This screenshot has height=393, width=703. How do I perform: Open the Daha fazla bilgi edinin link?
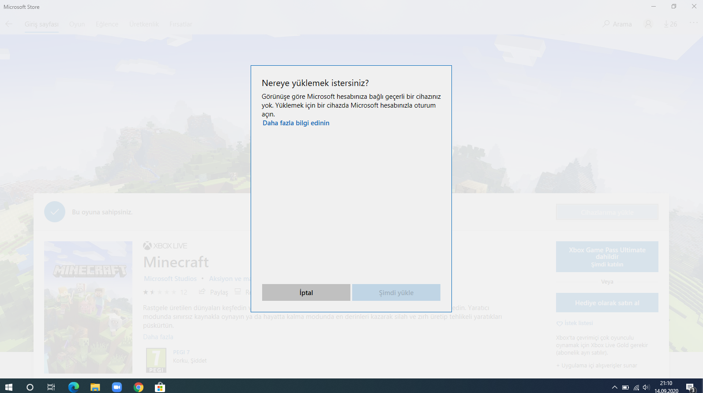[296, 123]
